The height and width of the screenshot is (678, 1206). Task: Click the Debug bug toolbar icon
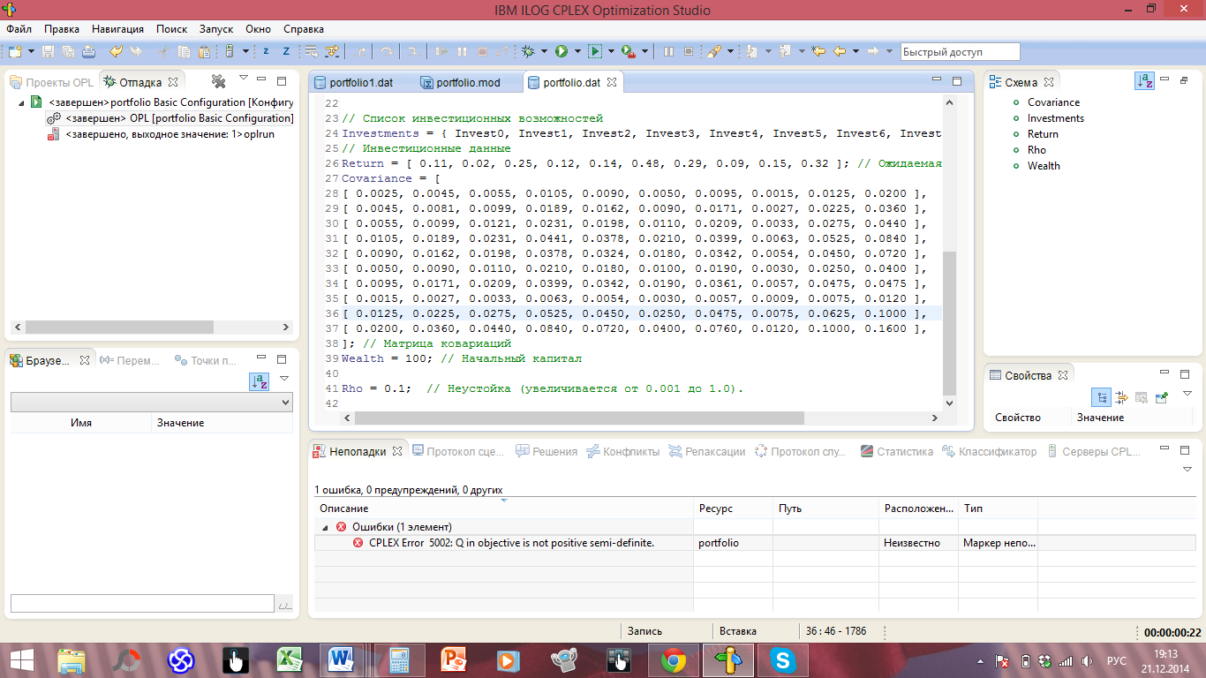(x=528, y=52)
